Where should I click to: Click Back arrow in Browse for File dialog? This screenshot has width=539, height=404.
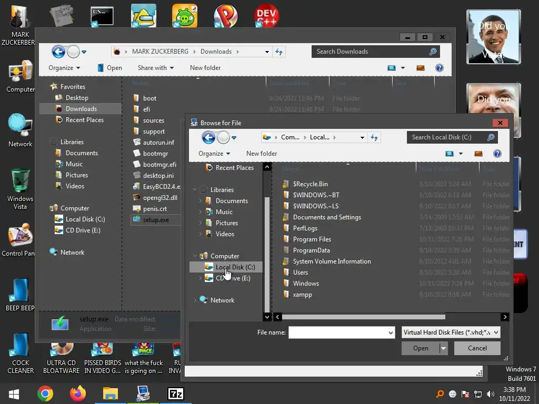pos(208,138)
